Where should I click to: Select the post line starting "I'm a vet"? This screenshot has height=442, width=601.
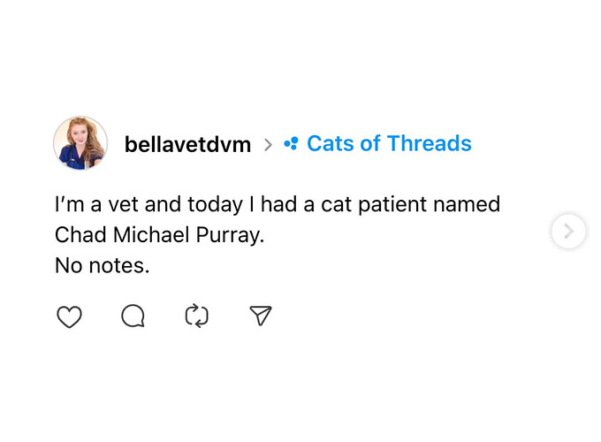coord(277,205)
